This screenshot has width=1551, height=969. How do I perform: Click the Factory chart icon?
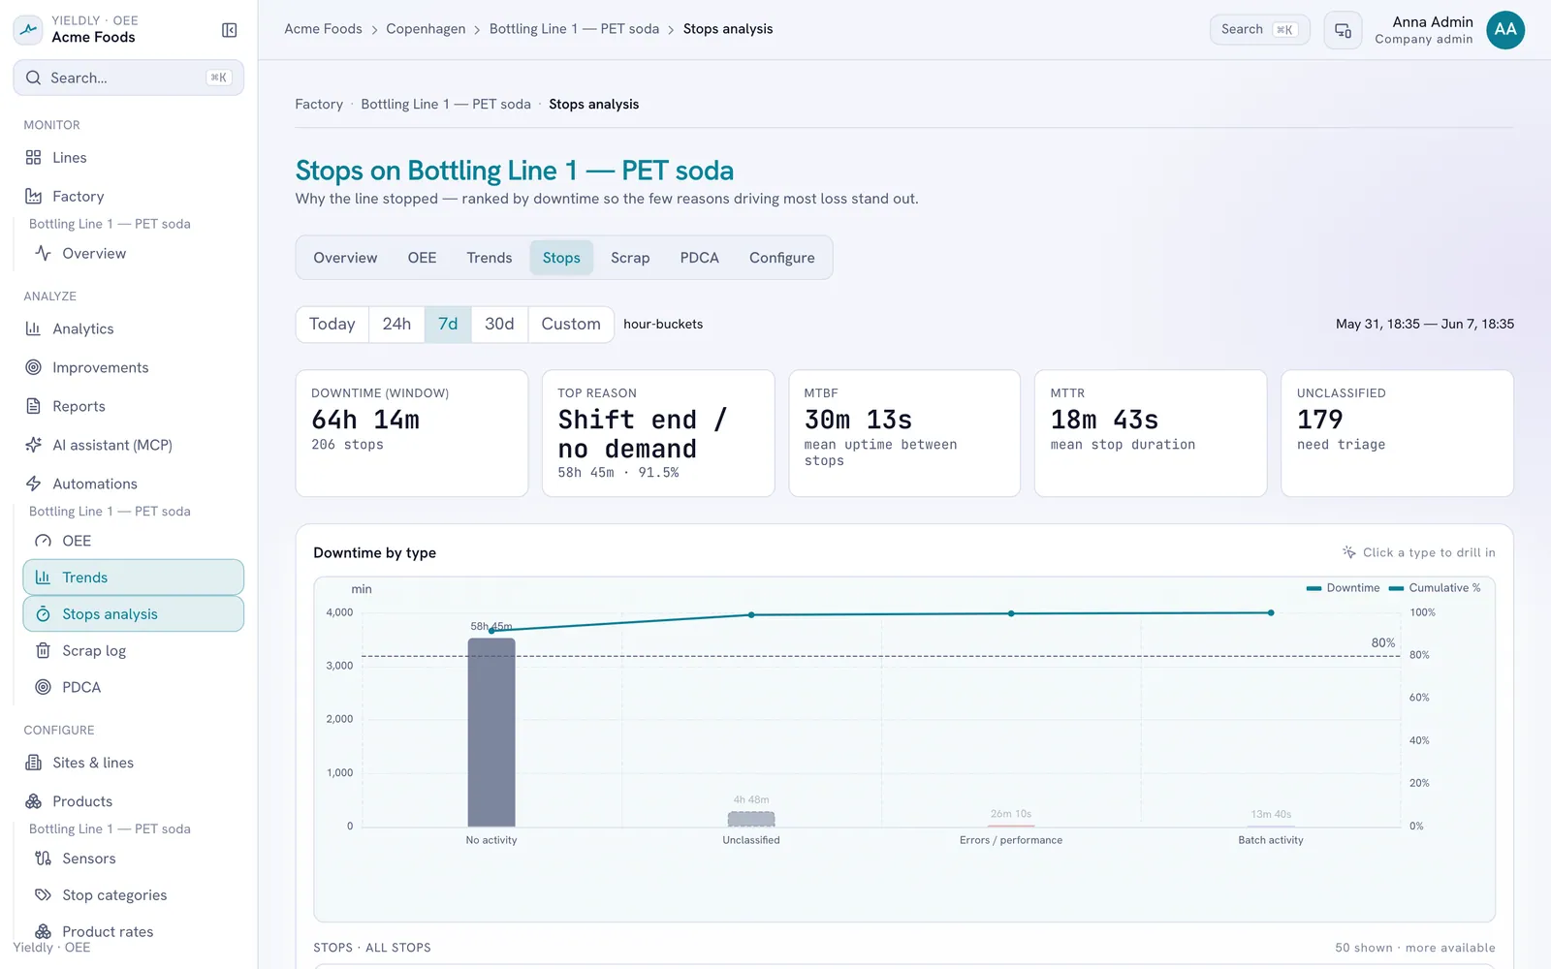point(34,196)
